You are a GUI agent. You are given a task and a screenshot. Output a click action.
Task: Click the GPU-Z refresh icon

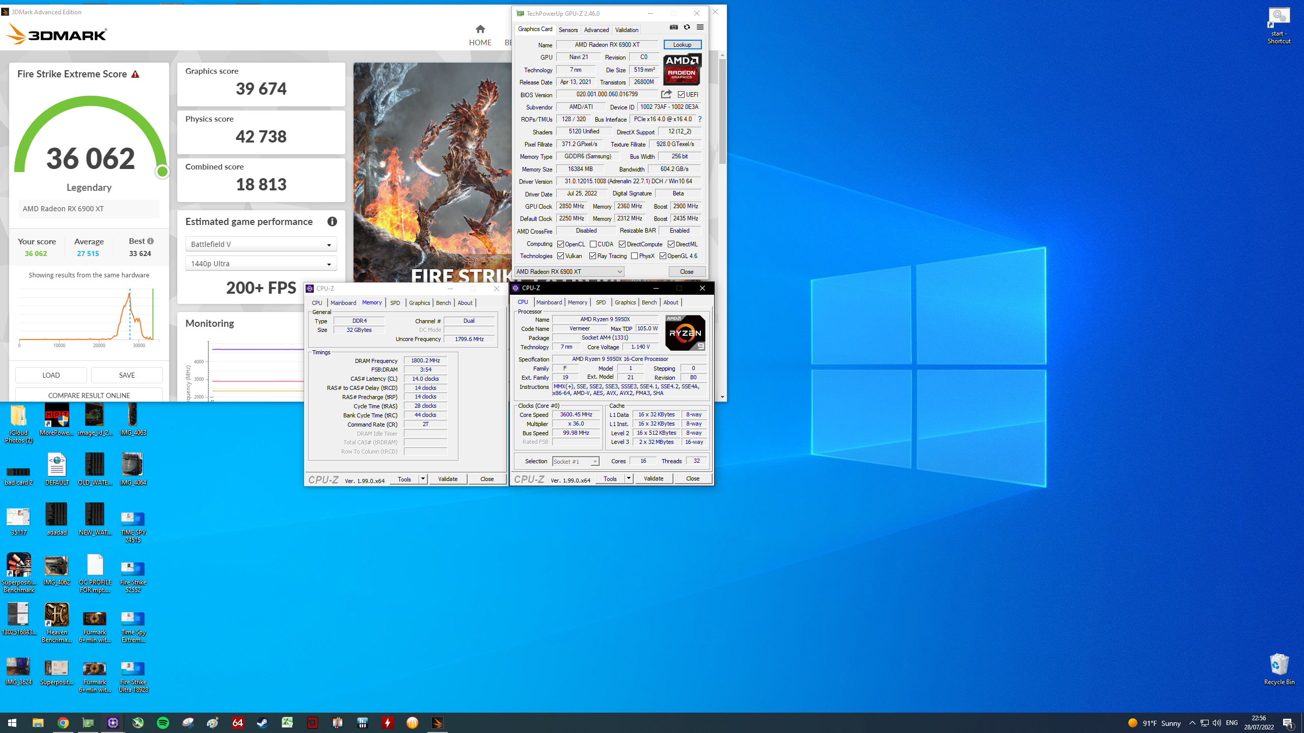687,27
